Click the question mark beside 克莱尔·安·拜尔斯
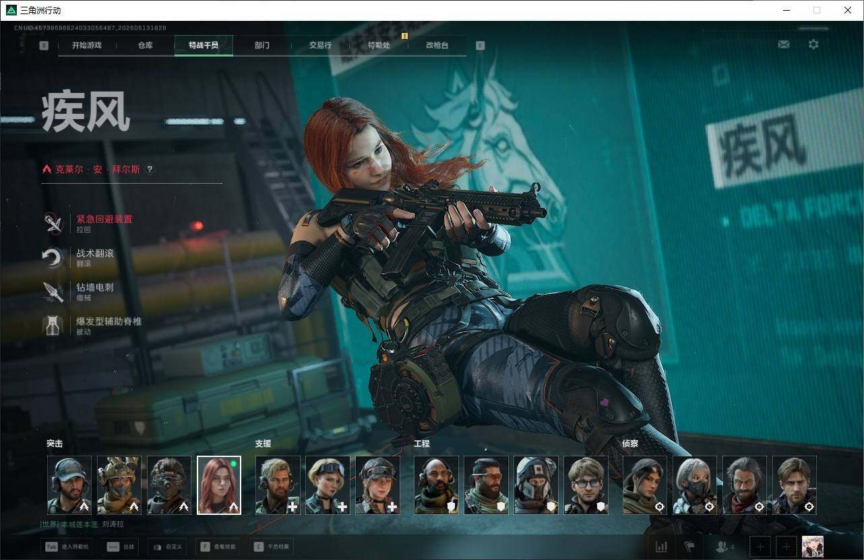864x560 pixels. (150, 170)
